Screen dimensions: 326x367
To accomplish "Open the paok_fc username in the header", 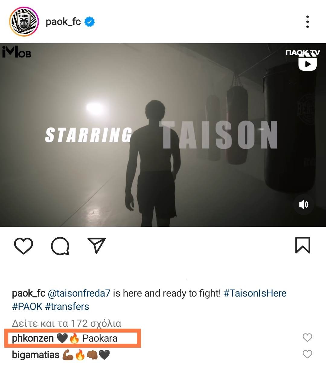I will pos(63,22).
